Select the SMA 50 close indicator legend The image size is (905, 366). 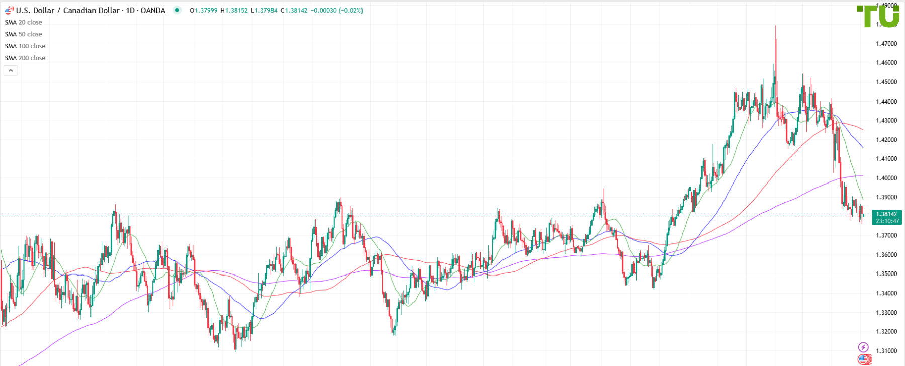coord(24,34)
